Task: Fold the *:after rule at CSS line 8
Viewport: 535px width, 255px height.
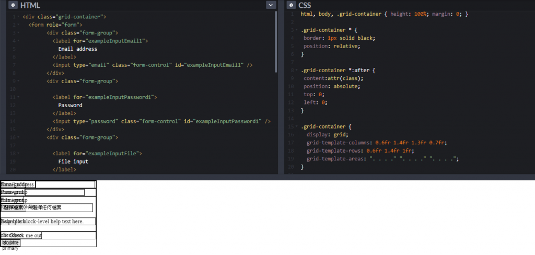Action: 297,71
